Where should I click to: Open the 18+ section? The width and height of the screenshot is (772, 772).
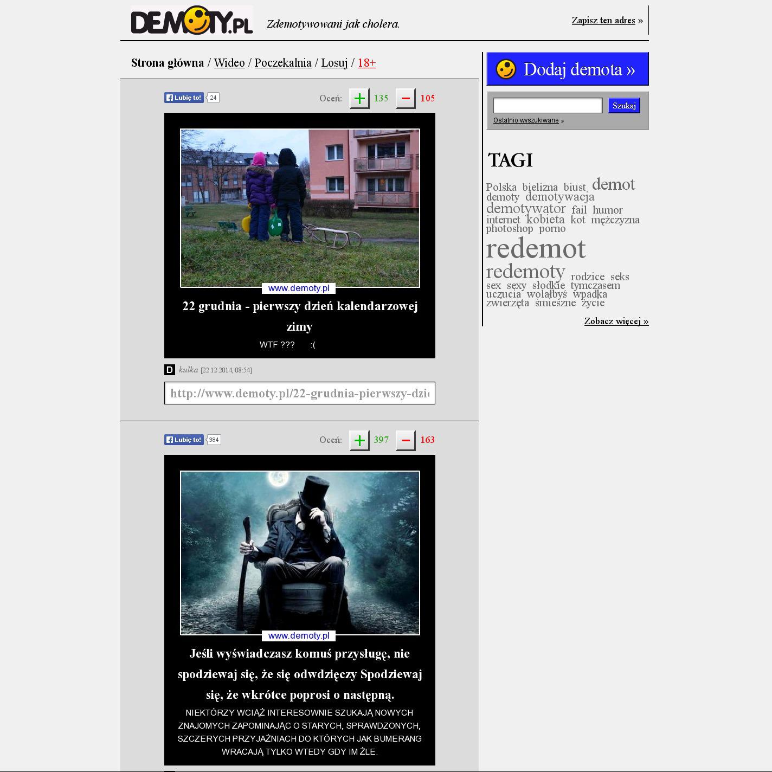[x=367, y=63]
